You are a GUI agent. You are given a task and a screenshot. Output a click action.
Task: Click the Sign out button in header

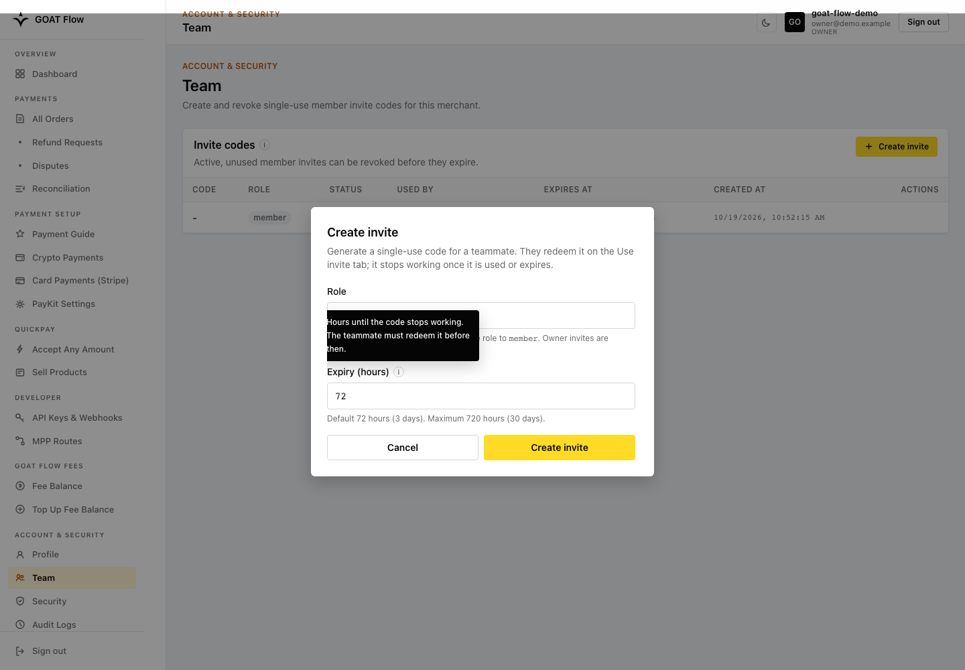[923, 22]
